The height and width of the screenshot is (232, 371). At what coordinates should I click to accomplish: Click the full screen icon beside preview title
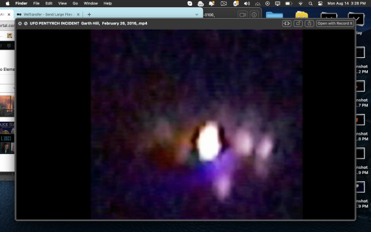[x=26, y=23]
